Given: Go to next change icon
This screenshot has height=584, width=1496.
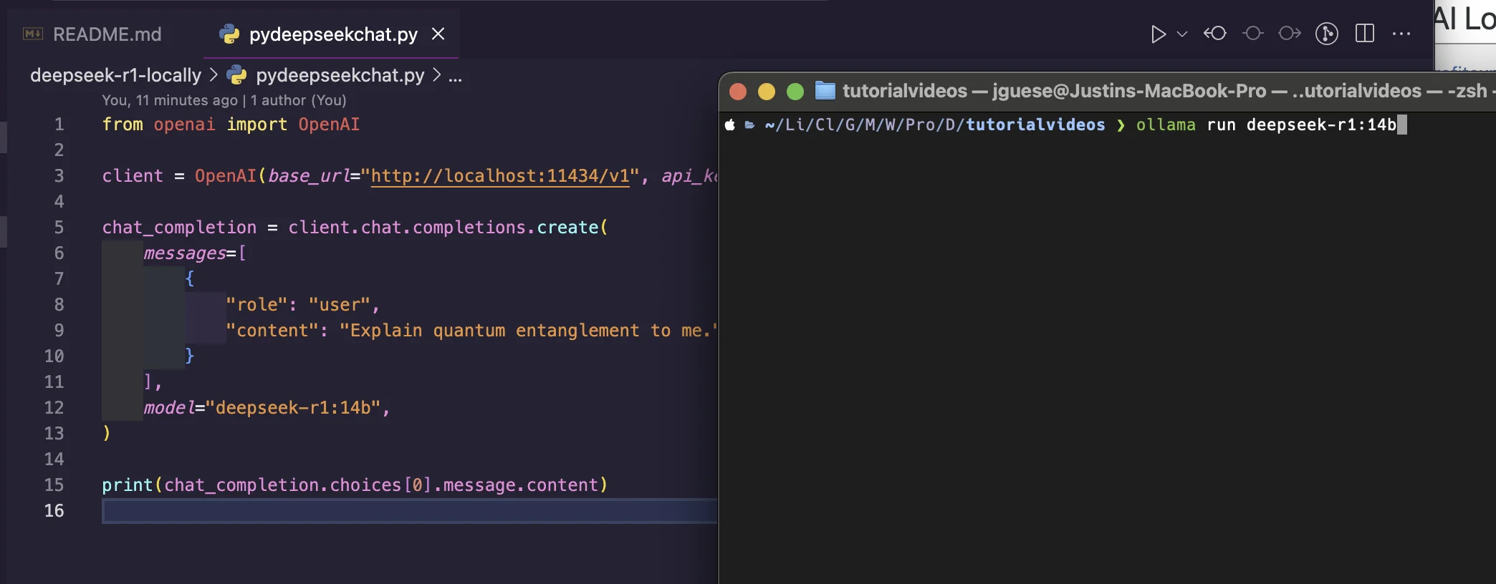Looking at the screenshot, I should point(1290,34).
